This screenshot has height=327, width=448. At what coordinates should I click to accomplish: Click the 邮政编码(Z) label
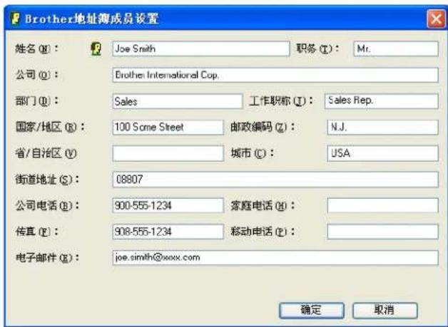click(263, 127)
